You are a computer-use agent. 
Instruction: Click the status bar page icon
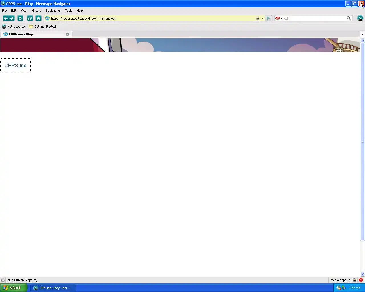pyautogui.click(x=3, y=280)
